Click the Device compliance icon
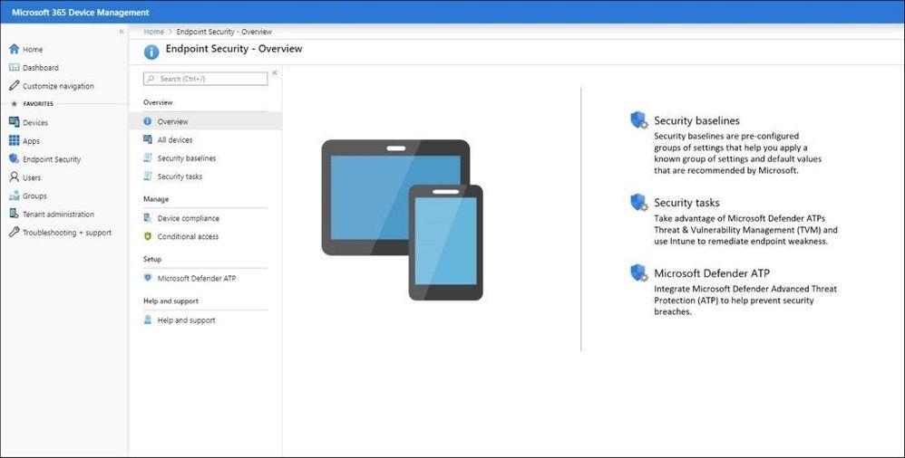905x458 pixels. coord(148,218)
